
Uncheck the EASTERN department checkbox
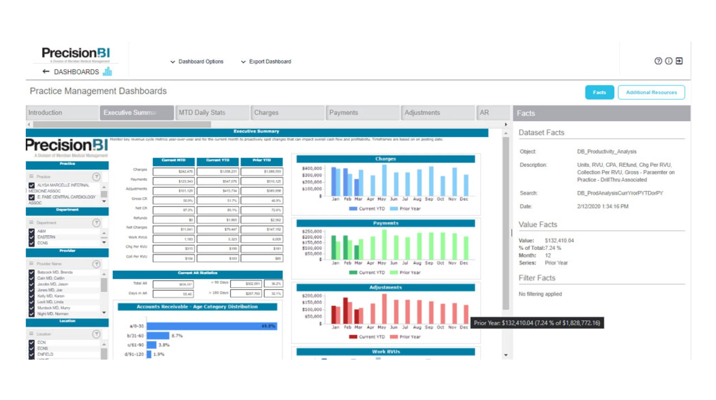click(x=32, y=237)
